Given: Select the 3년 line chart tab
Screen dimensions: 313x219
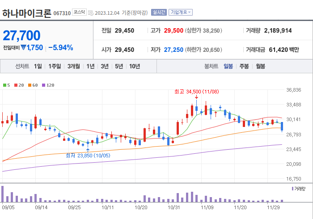Looking at the screenshot, I should pos(105,66).
